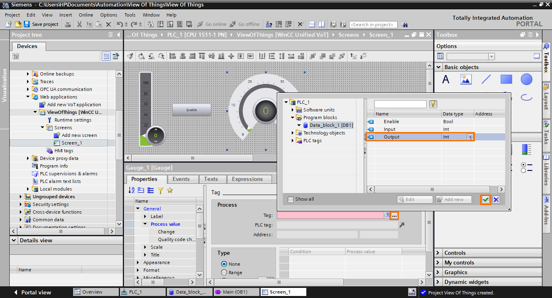Expand Software units in tag picker tree
The width and height of the screenshot is (552, 298).
[293, 110]
